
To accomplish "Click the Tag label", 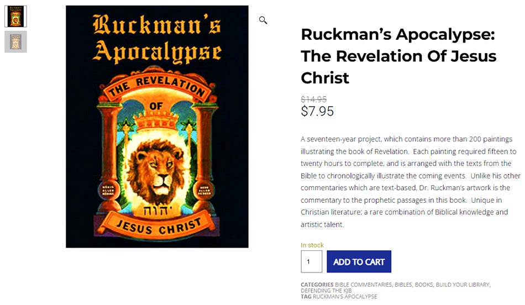I will coord(306,297).
